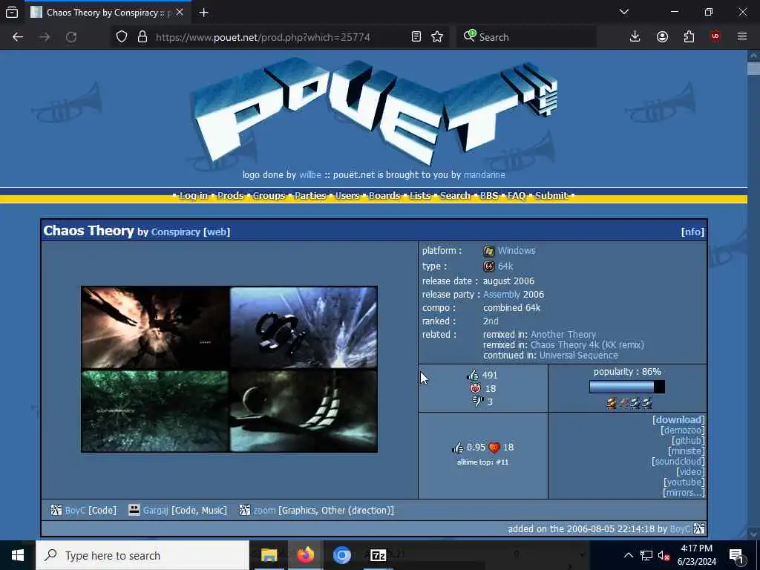Click the 64k type icon
This screenshot has width=760, height=570.
pyautogui.click(x=488, y=266)
